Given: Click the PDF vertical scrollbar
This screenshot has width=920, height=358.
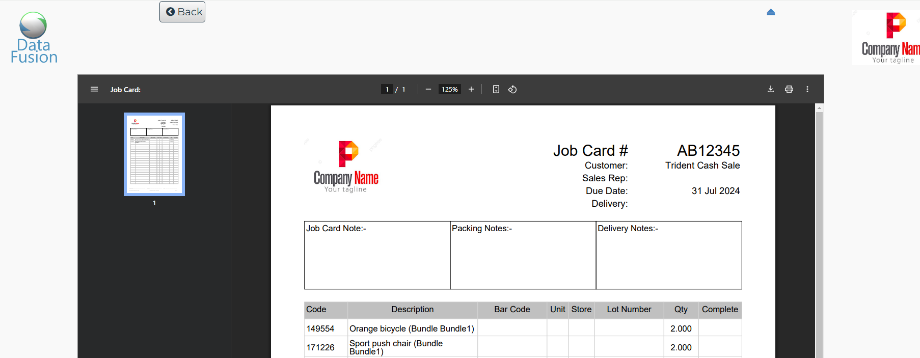Looking at the screenshot, I should pos(820,229).
